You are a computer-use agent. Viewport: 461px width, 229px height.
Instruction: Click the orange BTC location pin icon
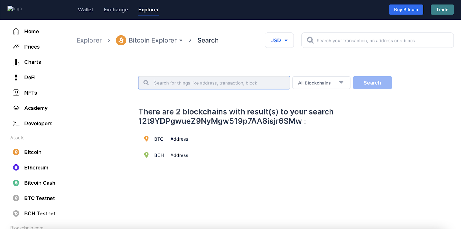[x=146, y=139]
